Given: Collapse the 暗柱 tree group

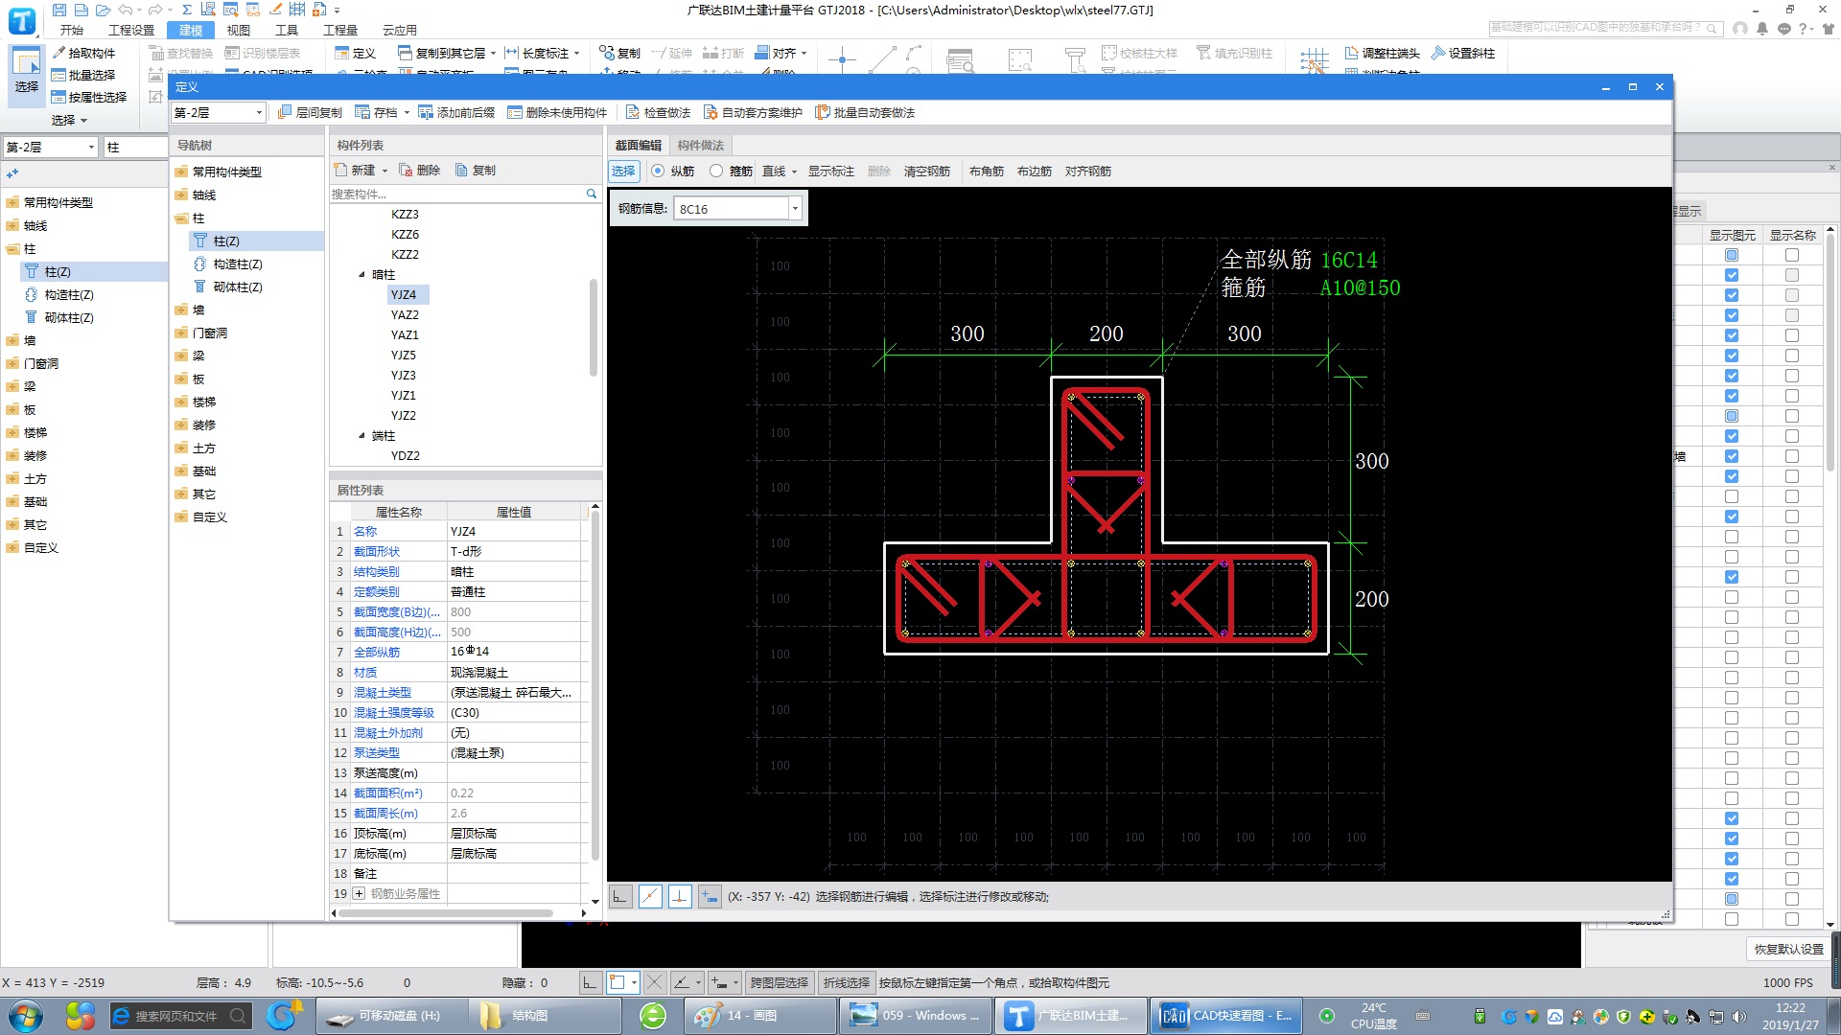Looking at the screenshot, I should pyautogui.click(x=362, y=274).
